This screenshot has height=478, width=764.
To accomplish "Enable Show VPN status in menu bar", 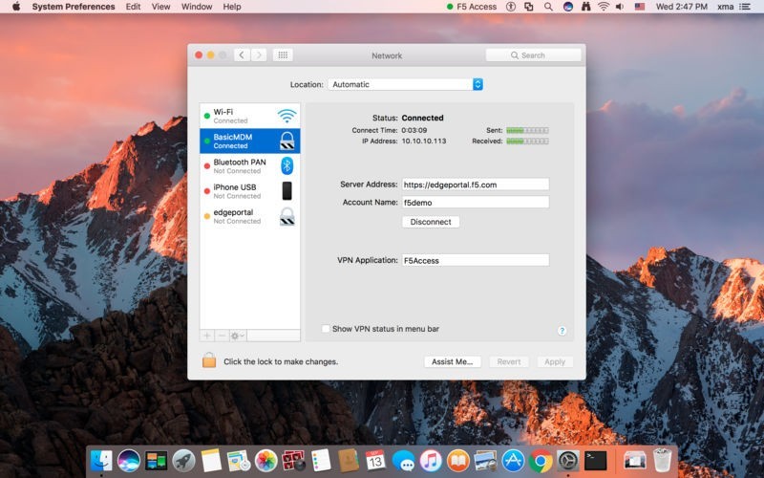I will point(327,329).
